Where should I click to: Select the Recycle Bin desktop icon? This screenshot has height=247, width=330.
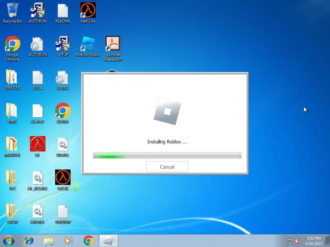(x=13, y=13)
